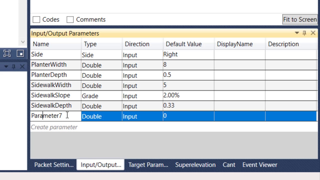Screen dimensions: 320x180
Task: Open the Superelevation tab
Action: tap(195, 165)
